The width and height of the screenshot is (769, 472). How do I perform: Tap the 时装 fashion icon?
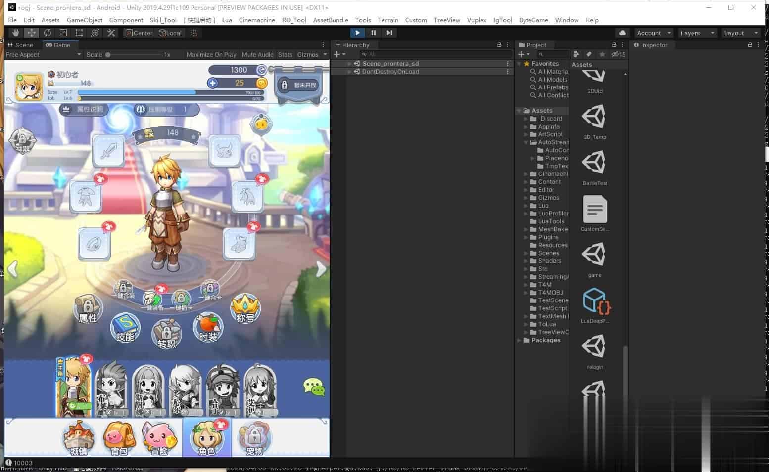click(208, 328)
